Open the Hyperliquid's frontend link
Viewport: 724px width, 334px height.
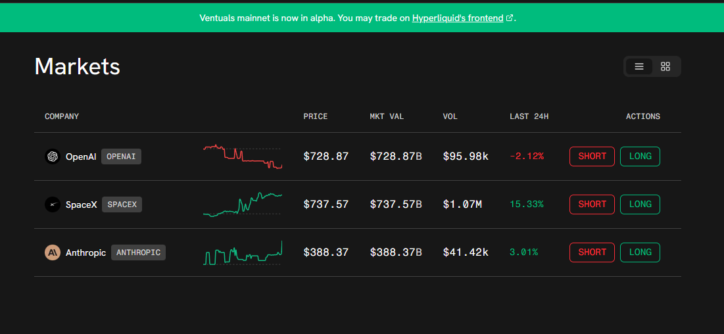(458, 18)
